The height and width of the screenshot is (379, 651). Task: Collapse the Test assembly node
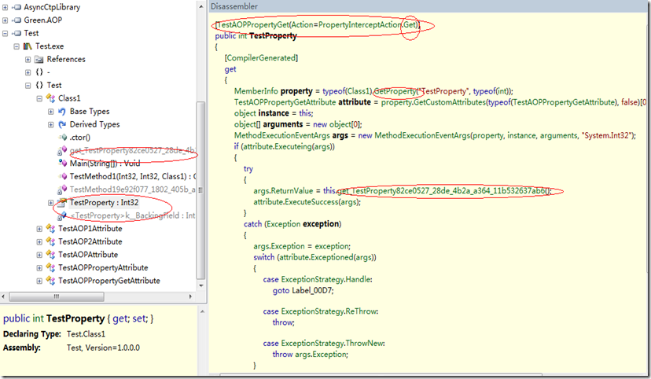pyautogui.click(x=5, y=33)
